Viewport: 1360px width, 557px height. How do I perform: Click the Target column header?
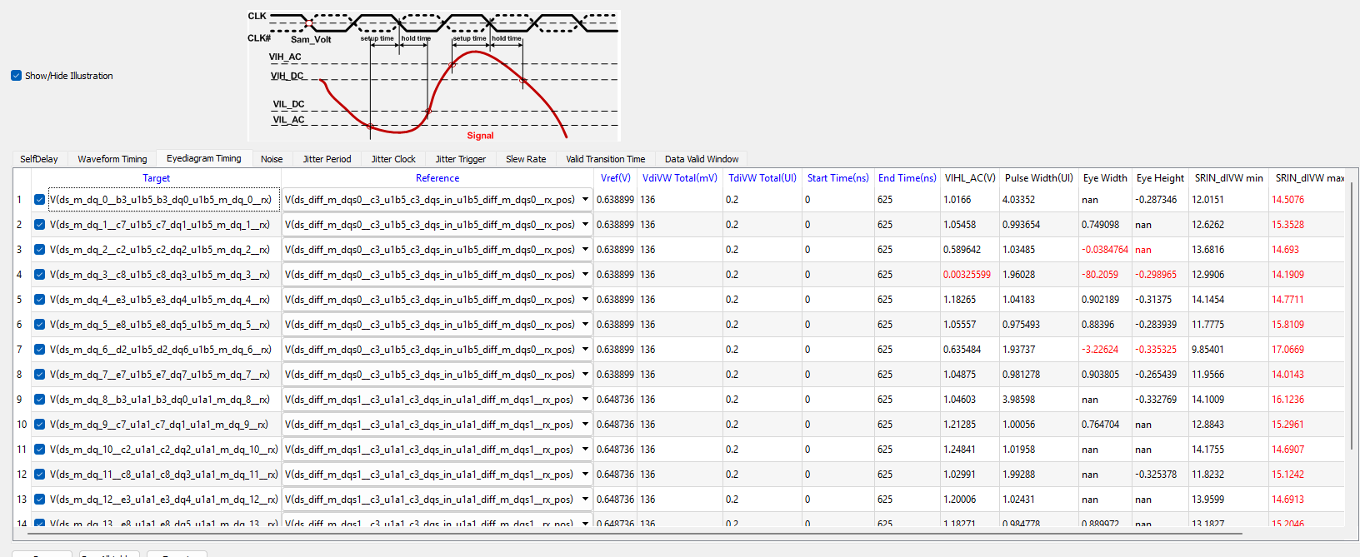pos(156,178)
